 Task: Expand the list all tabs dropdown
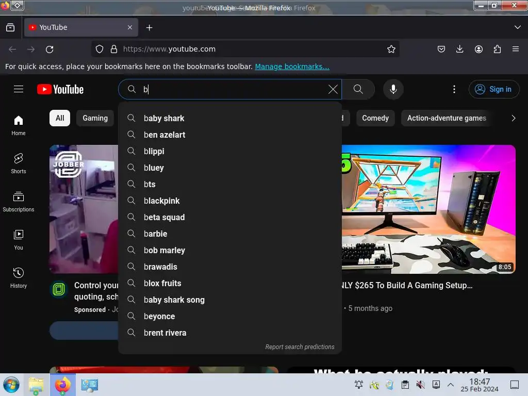[518, 27]
